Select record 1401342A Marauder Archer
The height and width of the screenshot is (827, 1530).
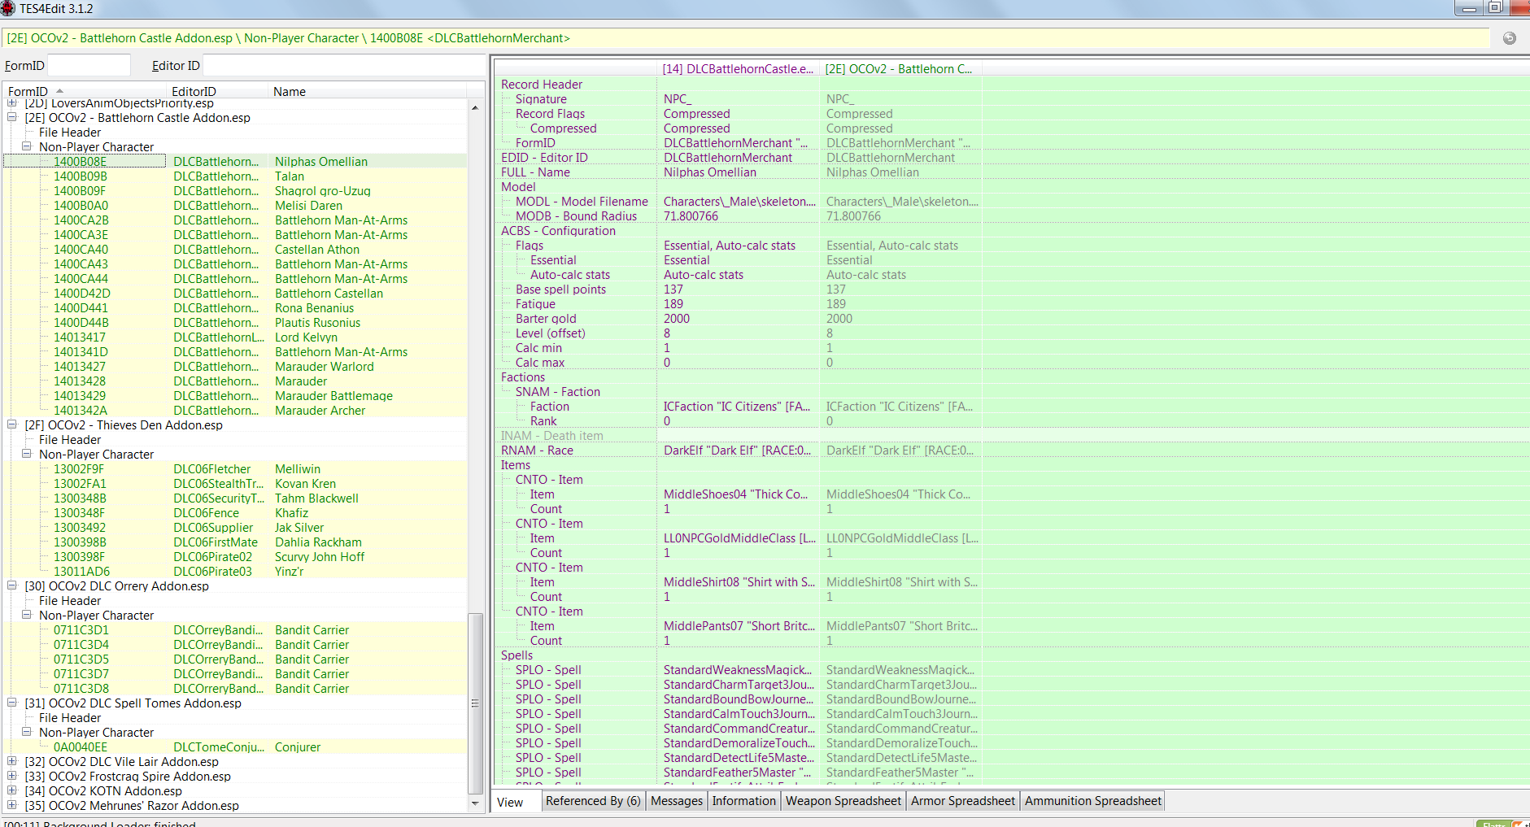pyautogui.click(x=236, y=410)
